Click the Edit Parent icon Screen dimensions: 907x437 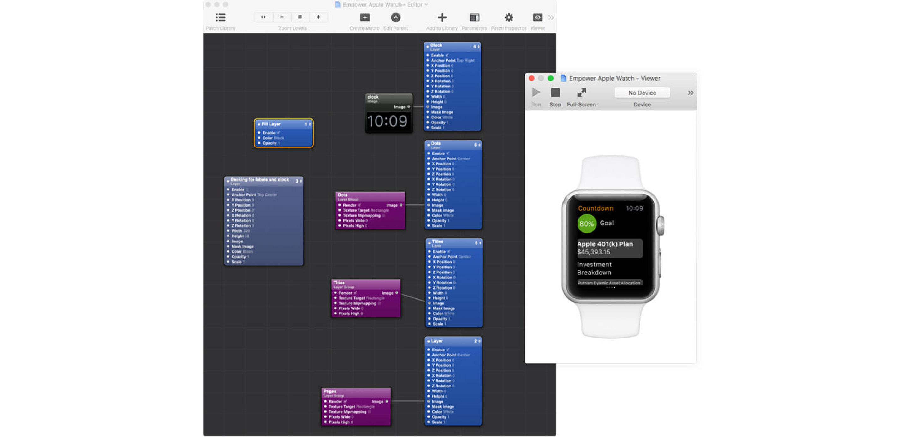click(395, 17)
